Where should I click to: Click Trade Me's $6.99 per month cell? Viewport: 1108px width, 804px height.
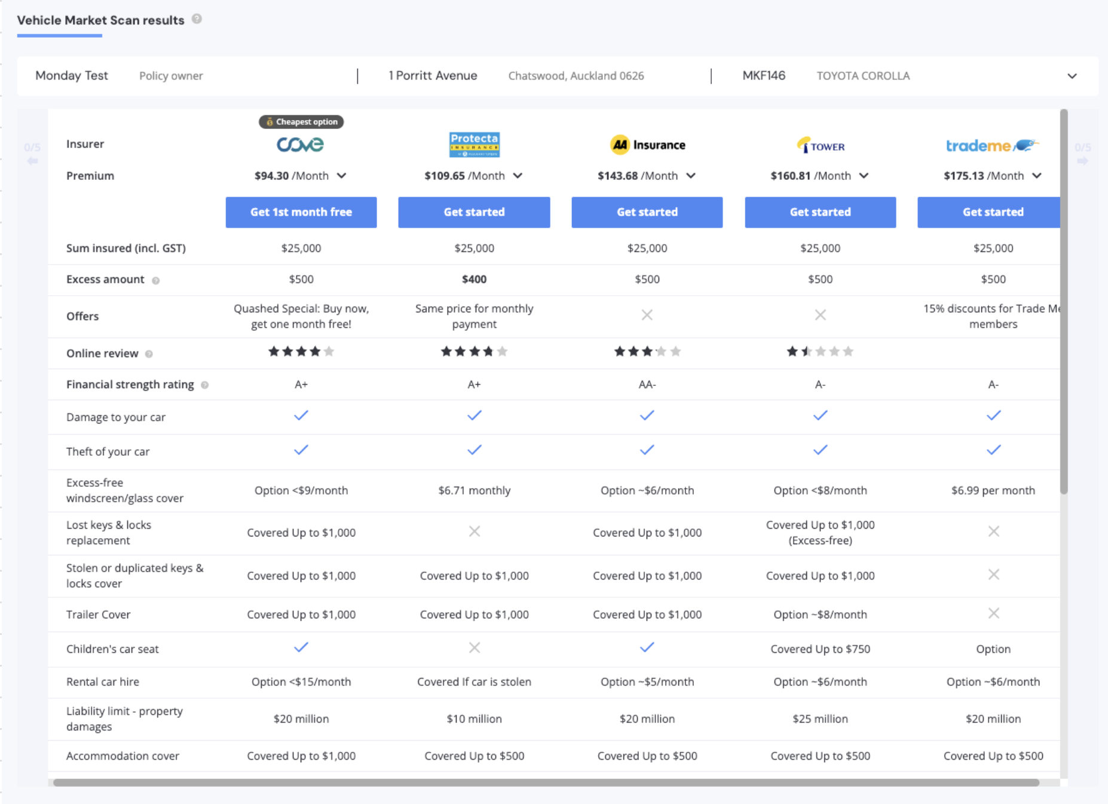(993, 490)
